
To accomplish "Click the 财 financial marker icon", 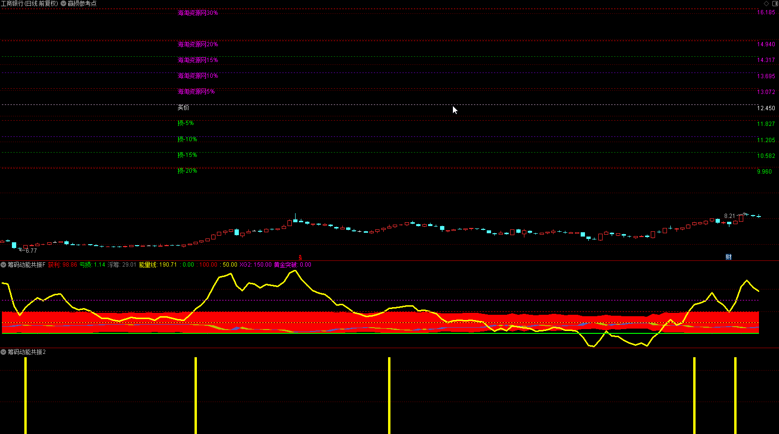I will tap(728, 257).
